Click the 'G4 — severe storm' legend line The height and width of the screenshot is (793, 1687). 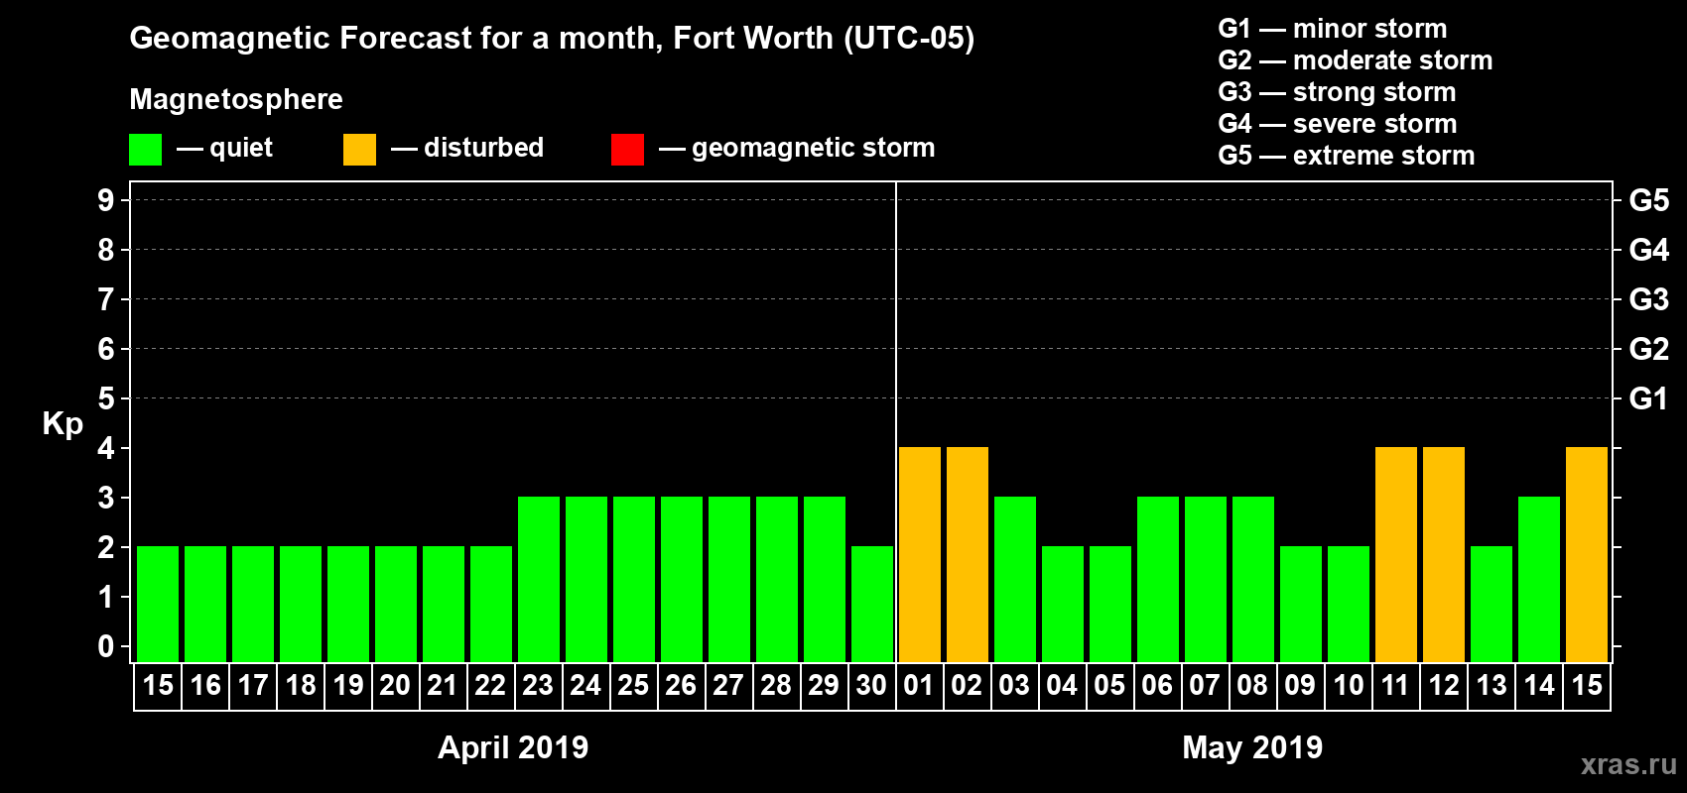coord(1337,124)
